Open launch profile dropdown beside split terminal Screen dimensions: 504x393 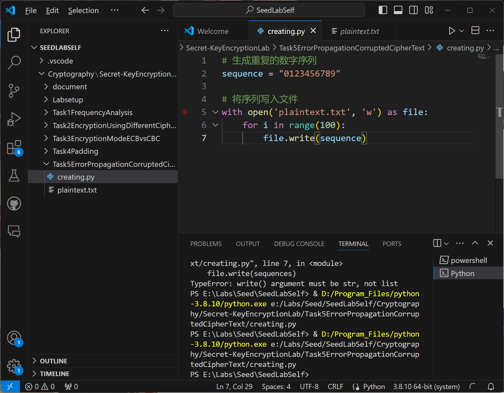coord(447,244)
